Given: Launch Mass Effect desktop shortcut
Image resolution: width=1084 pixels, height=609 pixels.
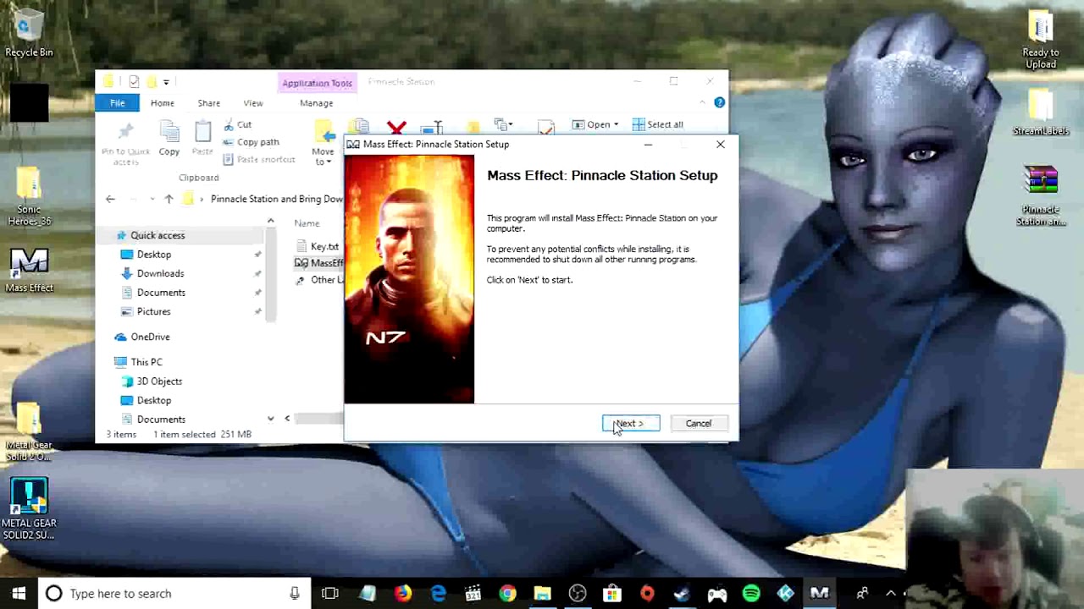Looking at the screenshot, I should [x=29, y=271].
